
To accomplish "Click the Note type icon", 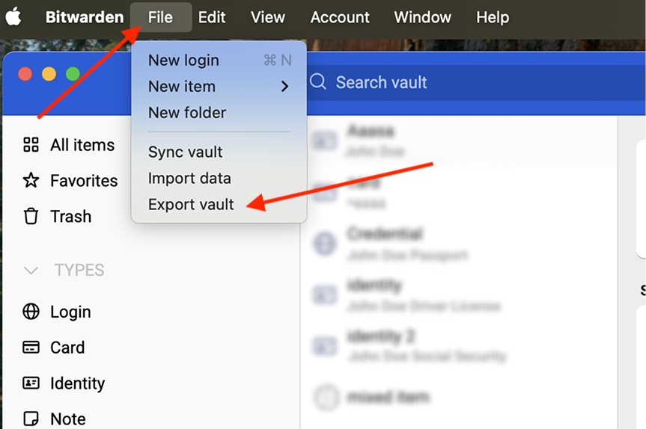I will (31, 419).
